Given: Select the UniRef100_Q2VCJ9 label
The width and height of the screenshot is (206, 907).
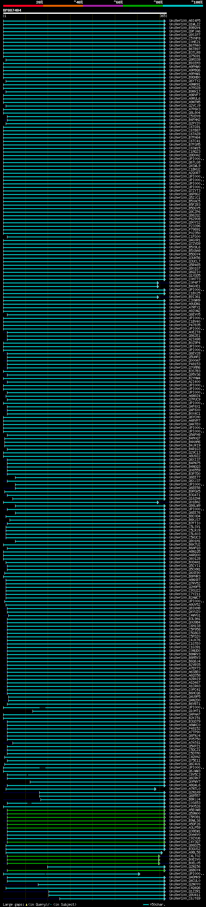Looking at the screenshot, I should click(185, 106).
